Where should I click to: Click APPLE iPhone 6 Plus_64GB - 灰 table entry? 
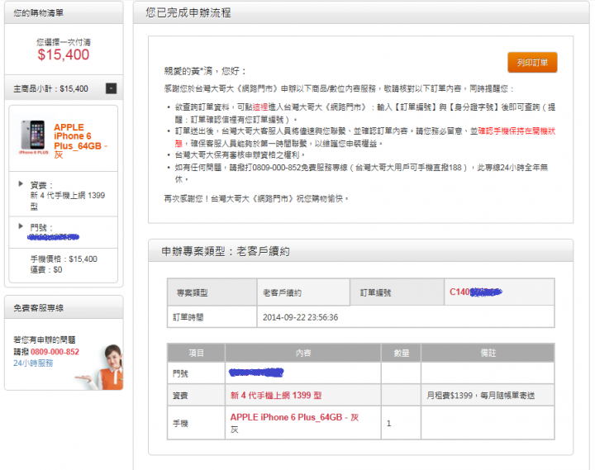tap(294, 417)
